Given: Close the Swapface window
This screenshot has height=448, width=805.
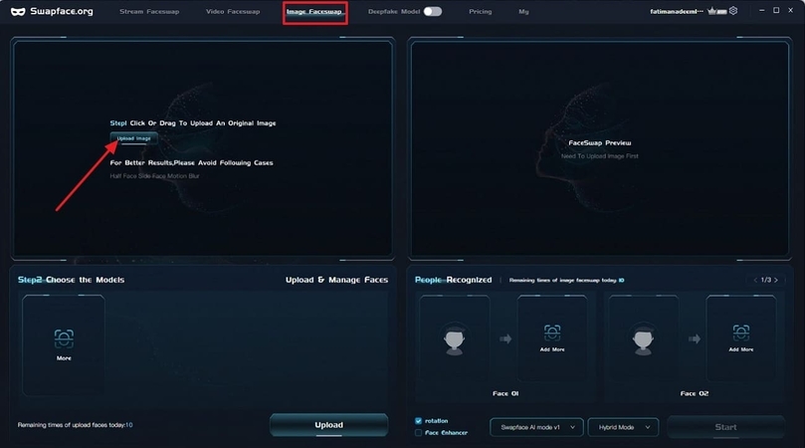Looking at the screenshot, I should (791, 10).
